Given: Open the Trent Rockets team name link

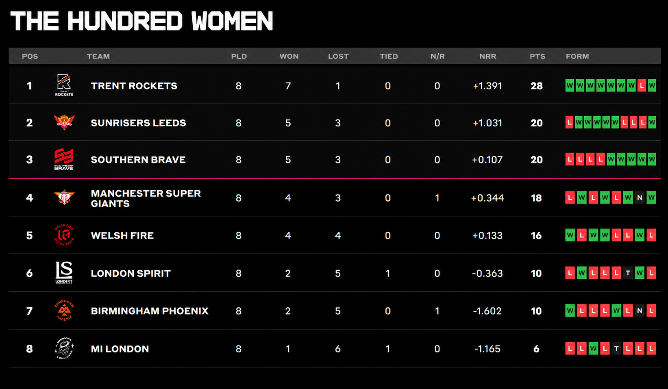Looking at the screenshot, I should click(134, 86).
